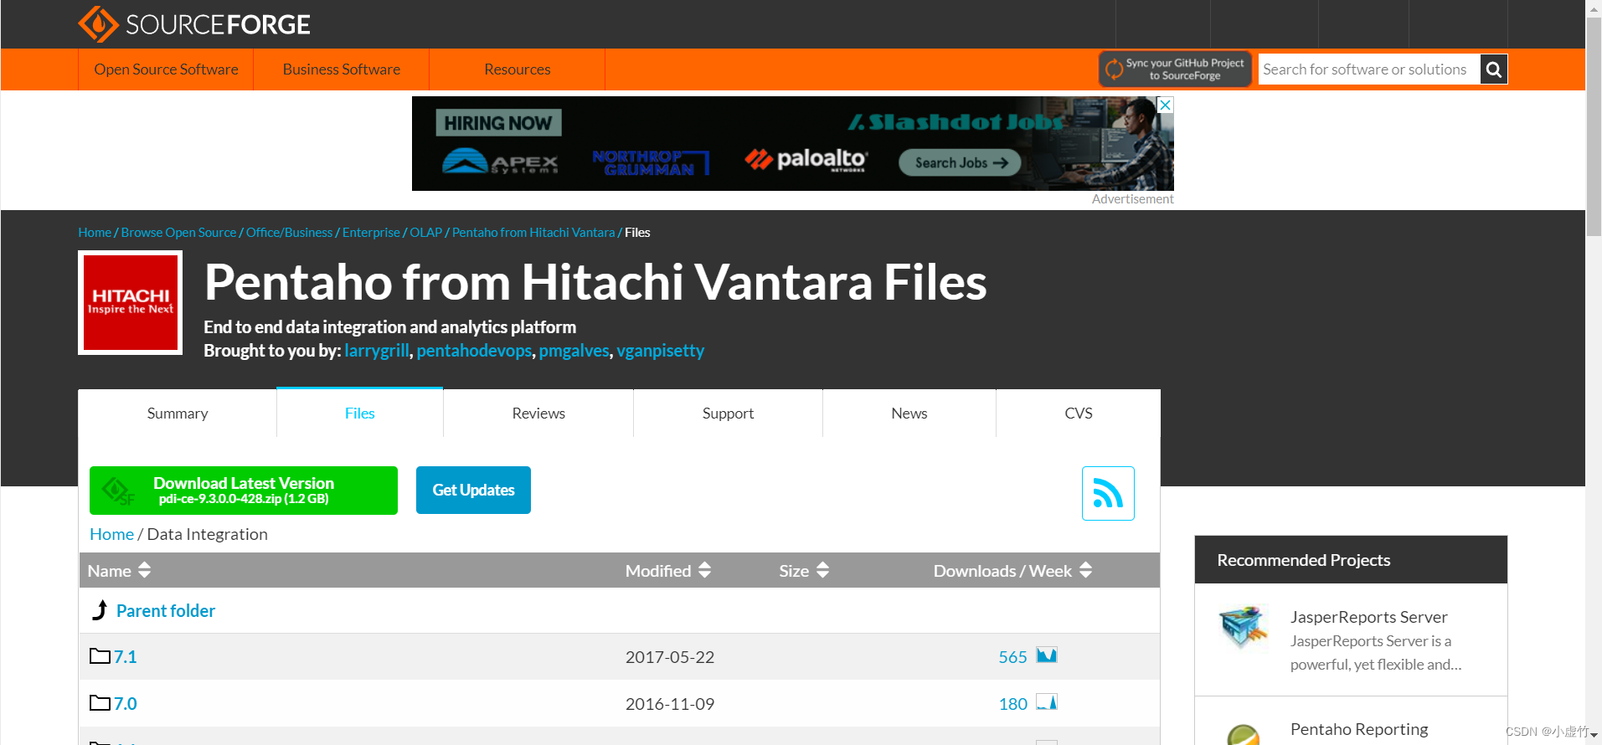Open Pentaho from Hitachi Vantara breadcrumb
Image resolution: width=1602 pixels, height=745 pixels.
533,233
